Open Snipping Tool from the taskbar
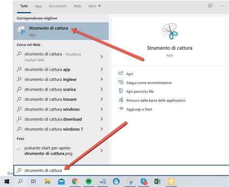The width and height of the screenshot is (229, 187). pos(130,182)
